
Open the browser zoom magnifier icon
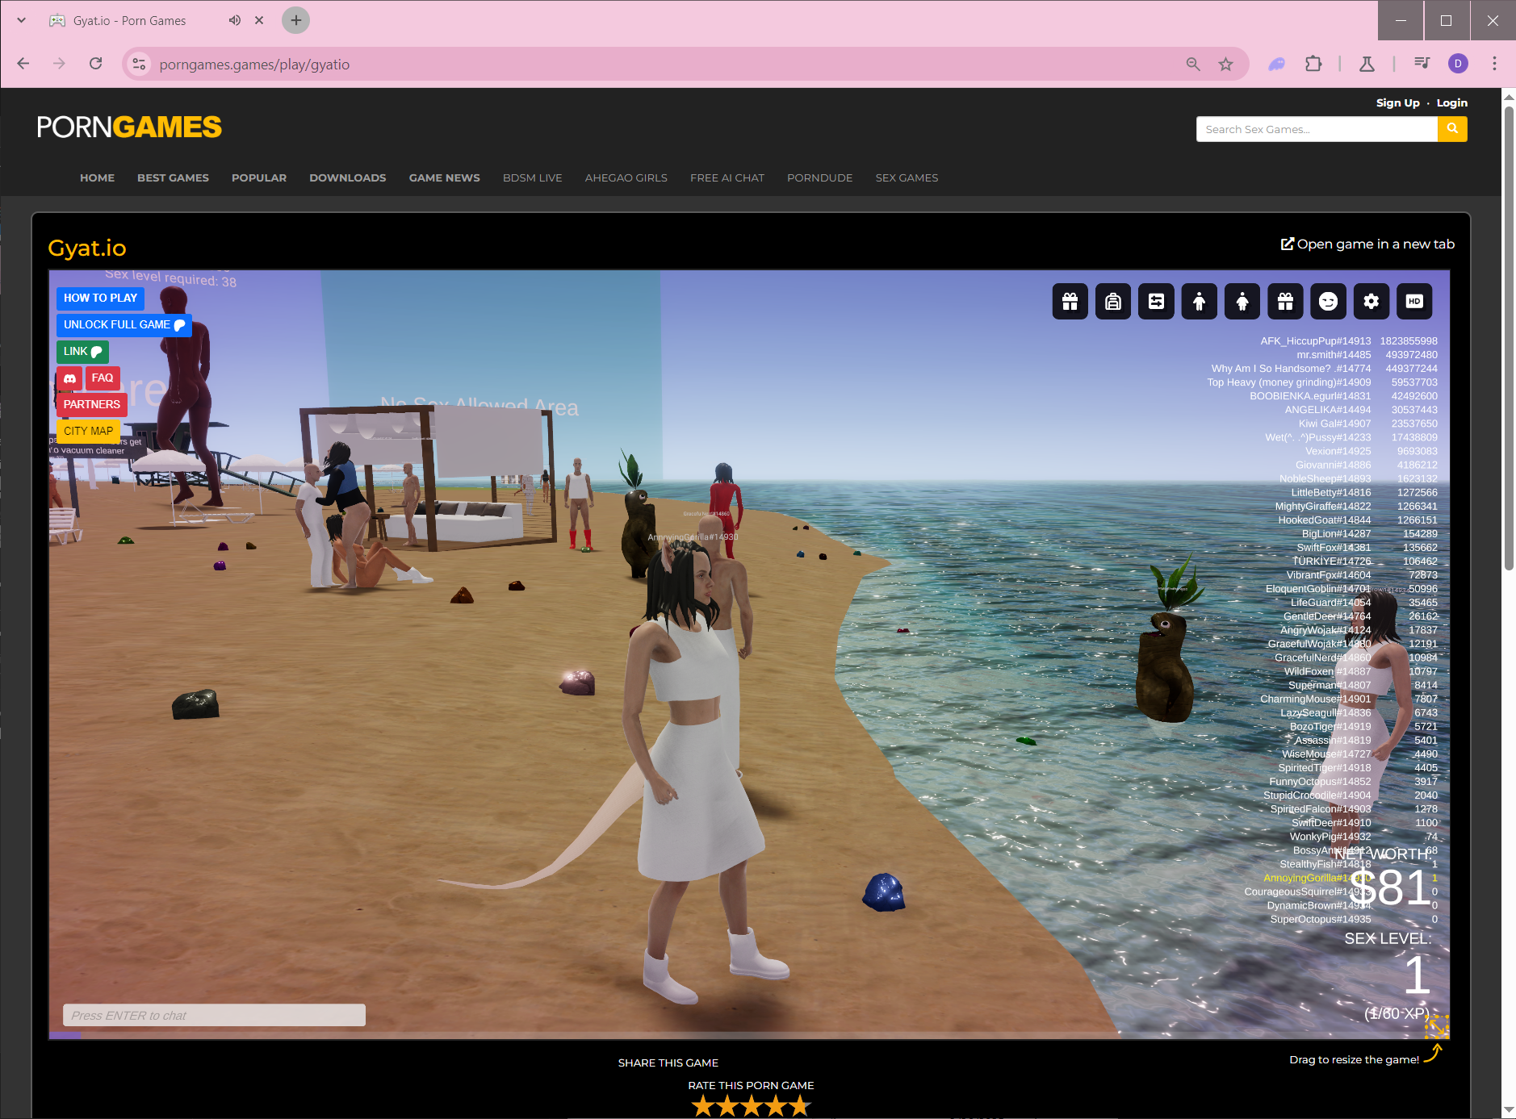pos(1193,64)
